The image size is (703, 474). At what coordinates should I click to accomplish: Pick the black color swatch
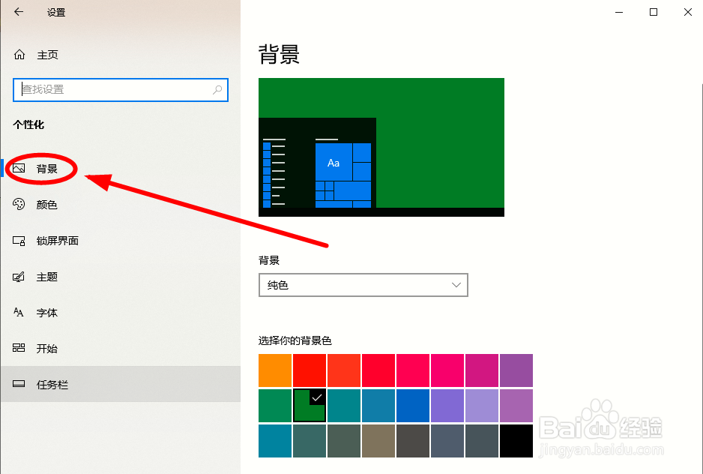point(516,441)
